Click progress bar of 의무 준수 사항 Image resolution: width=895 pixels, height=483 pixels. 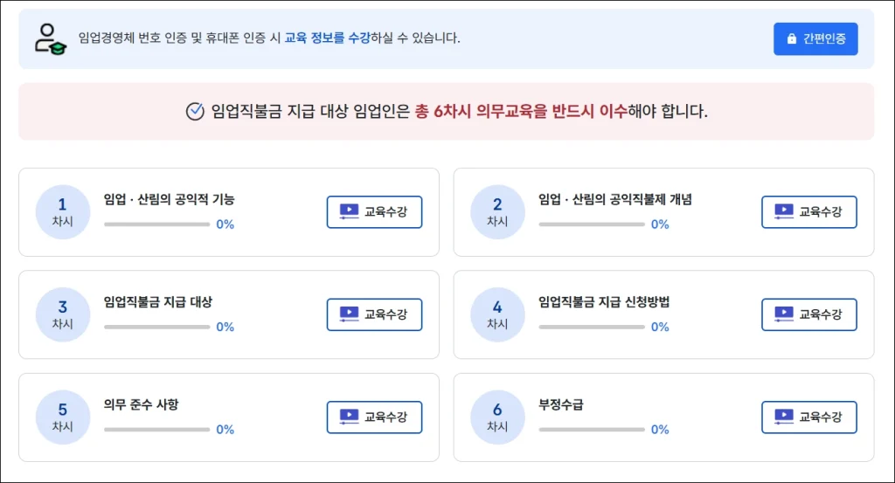[x=157, y=430]
